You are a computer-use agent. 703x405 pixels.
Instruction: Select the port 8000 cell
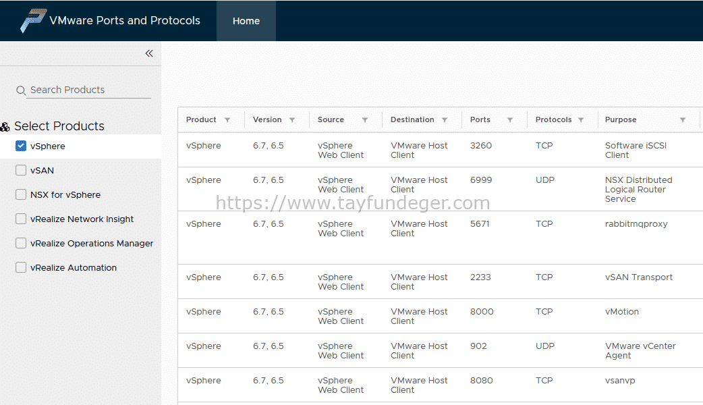[482, 312]
